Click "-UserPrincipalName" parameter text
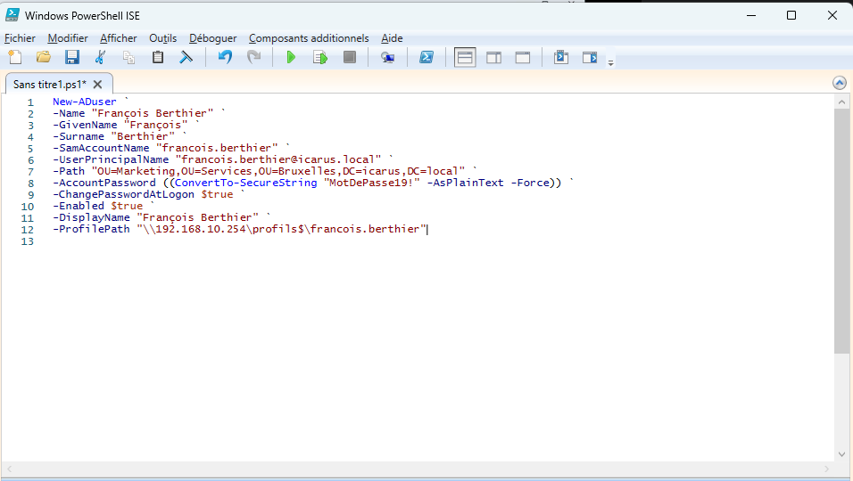853x481 pixels. (x=111, y=159)
